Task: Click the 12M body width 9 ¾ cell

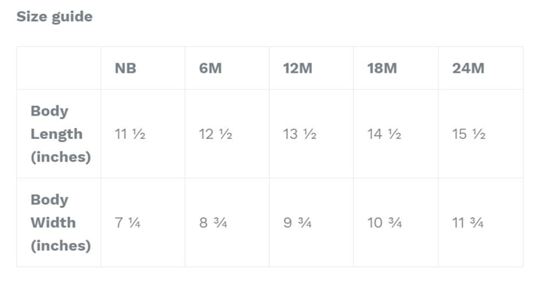Action: tap(298, 223)
